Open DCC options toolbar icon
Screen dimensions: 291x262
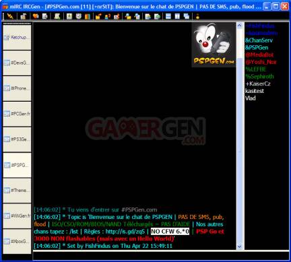point(117,16)
